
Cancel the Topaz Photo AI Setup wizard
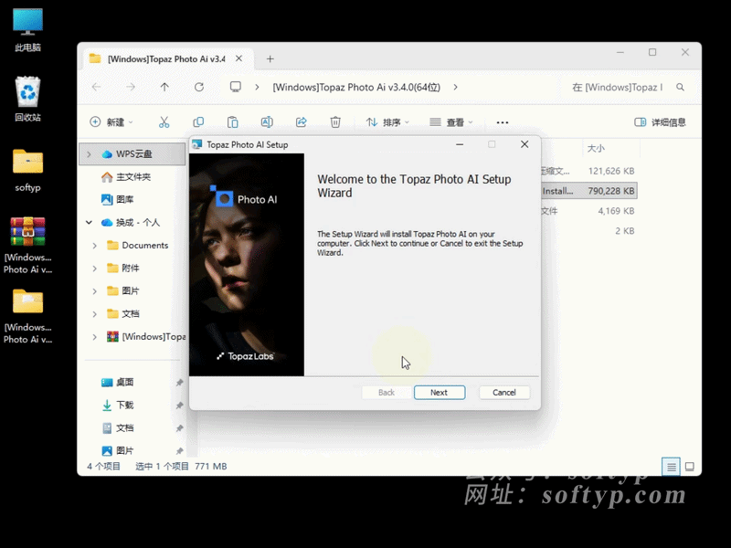pos(504,393)
